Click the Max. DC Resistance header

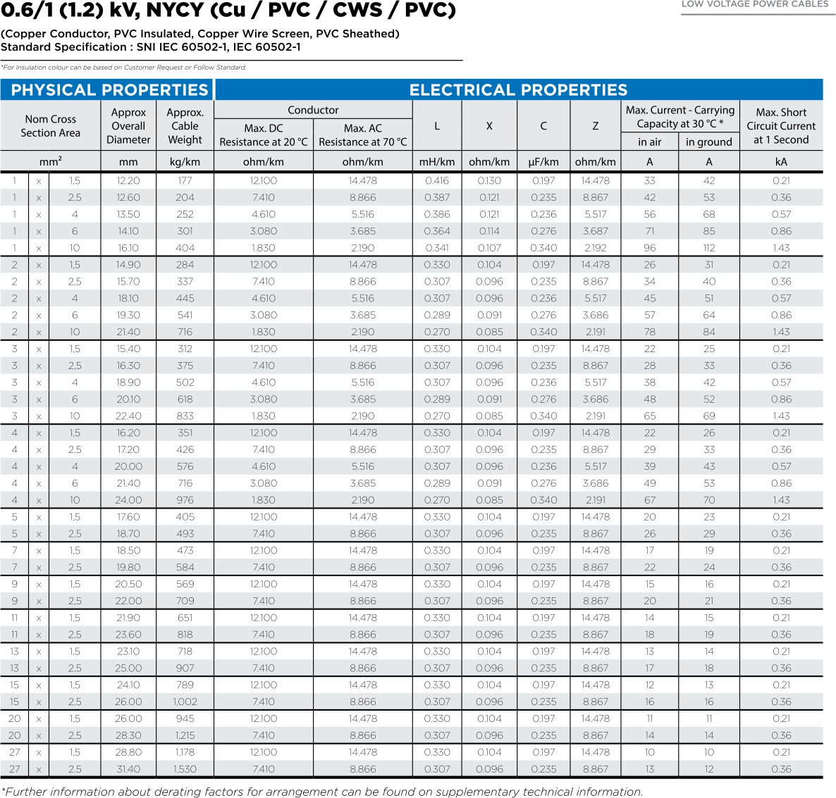pyautogui.click(x=264, y=135)
